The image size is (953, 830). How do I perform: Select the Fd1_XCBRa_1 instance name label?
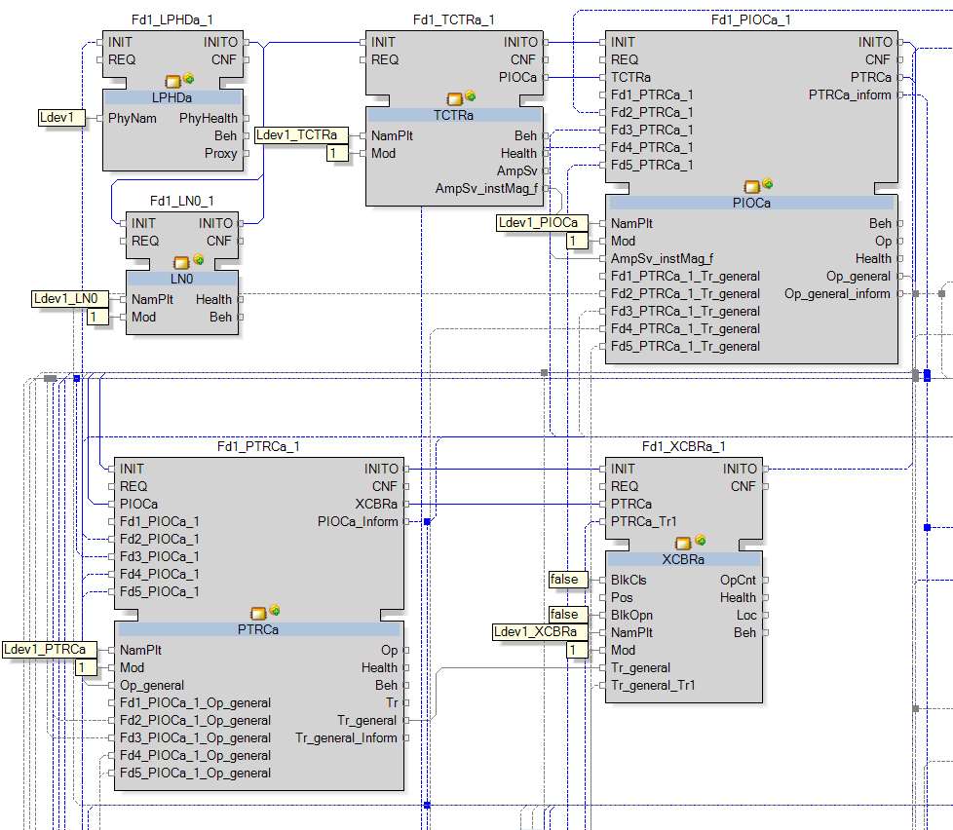(x=683, y=446)
